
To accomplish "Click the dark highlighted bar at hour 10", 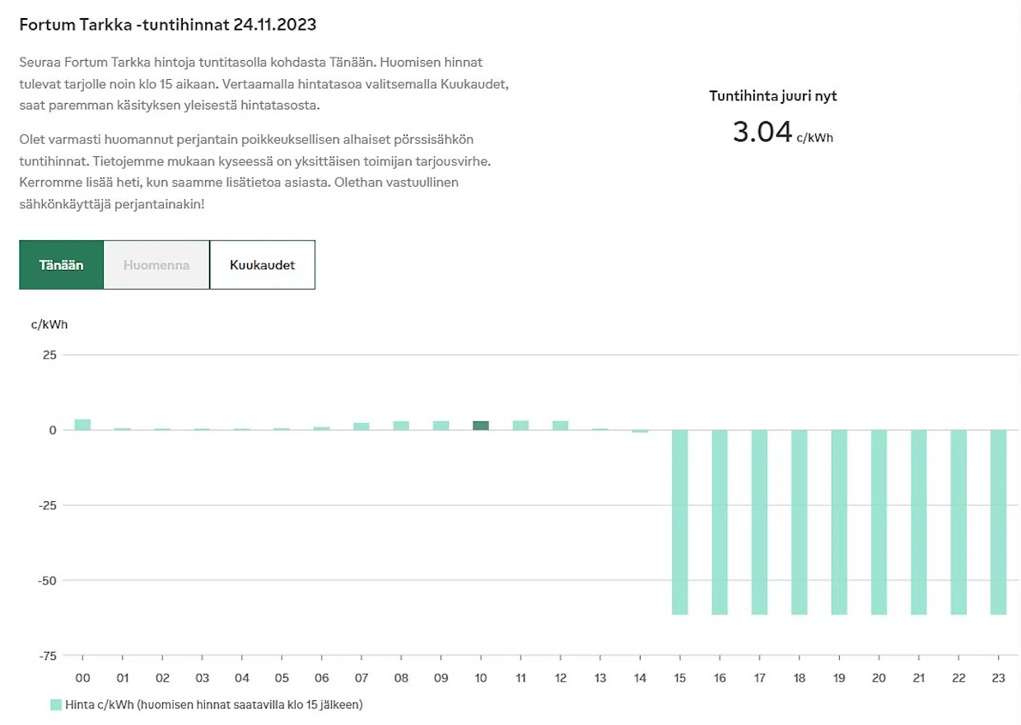I will coord(481,425).
